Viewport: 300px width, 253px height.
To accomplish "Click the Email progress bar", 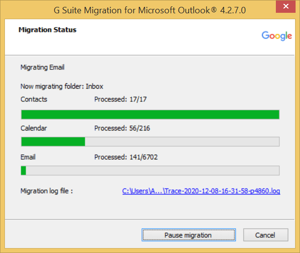I will point(150,170).
